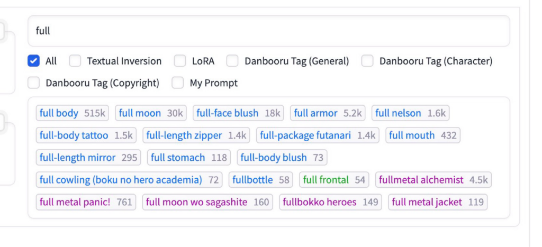Click the green "full frontal" tag

[334, 180]
